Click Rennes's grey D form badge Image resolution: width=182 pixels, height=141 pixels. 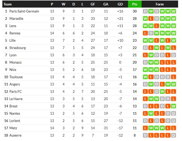tap(151, 33)
